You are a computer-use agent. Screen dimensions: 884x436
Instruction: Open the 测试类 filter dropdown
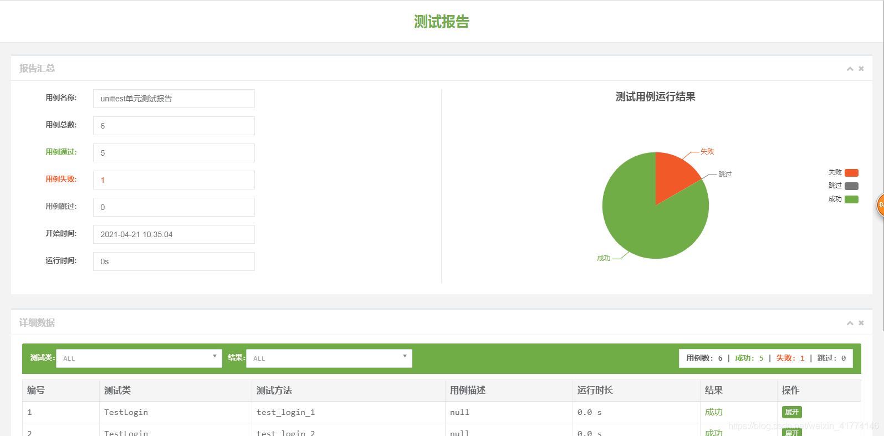[139, 358]
